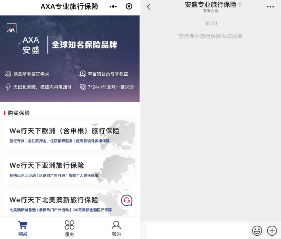Click the 无纸化索赔，微信内闪电赔付 text
281x239 pixels.
pos(42,87)
